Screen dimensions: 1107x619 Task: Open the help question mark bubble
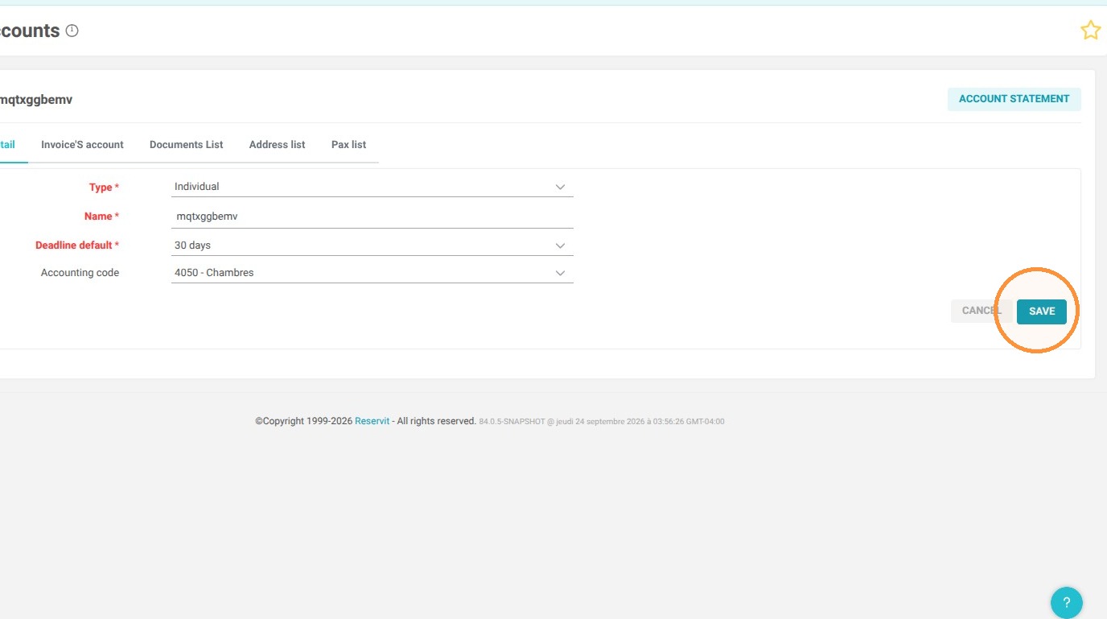click(1066, 602)
